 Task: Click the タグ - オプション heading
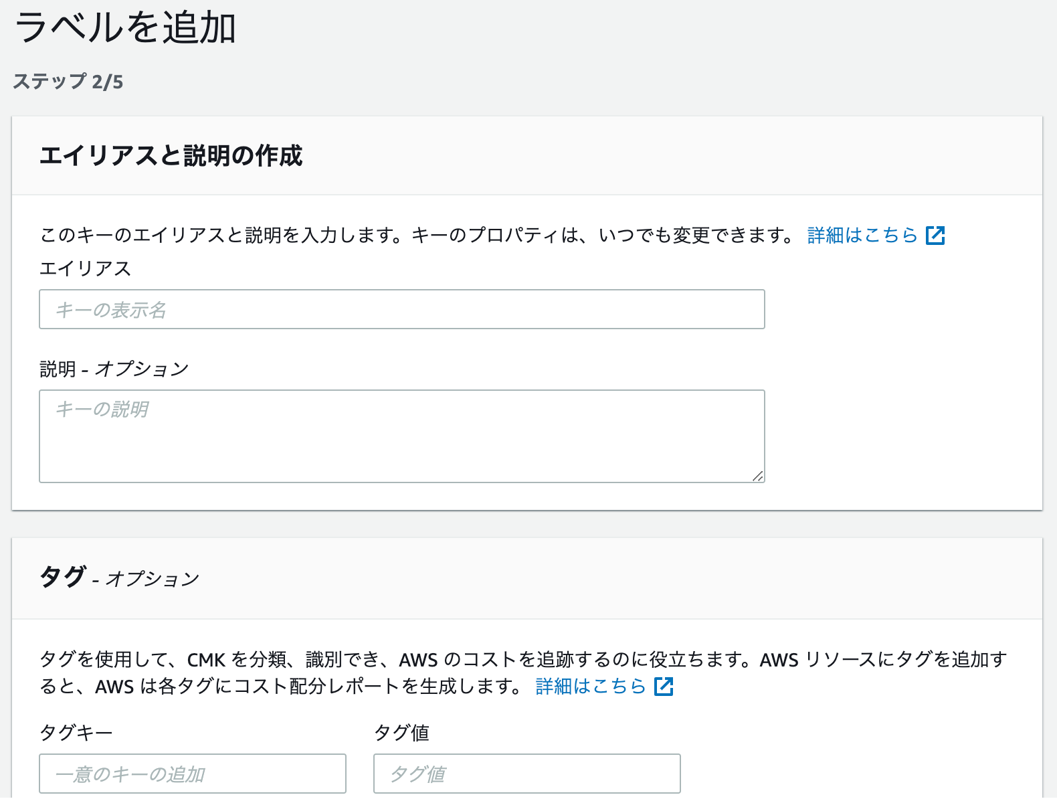pos(120,576)
